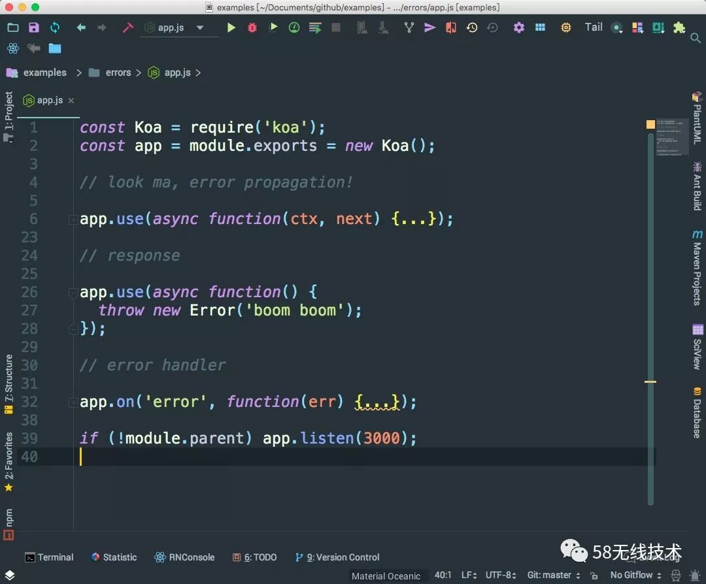
Task: Click 40:1 cursor position indicator
Action: click(443, 575)
